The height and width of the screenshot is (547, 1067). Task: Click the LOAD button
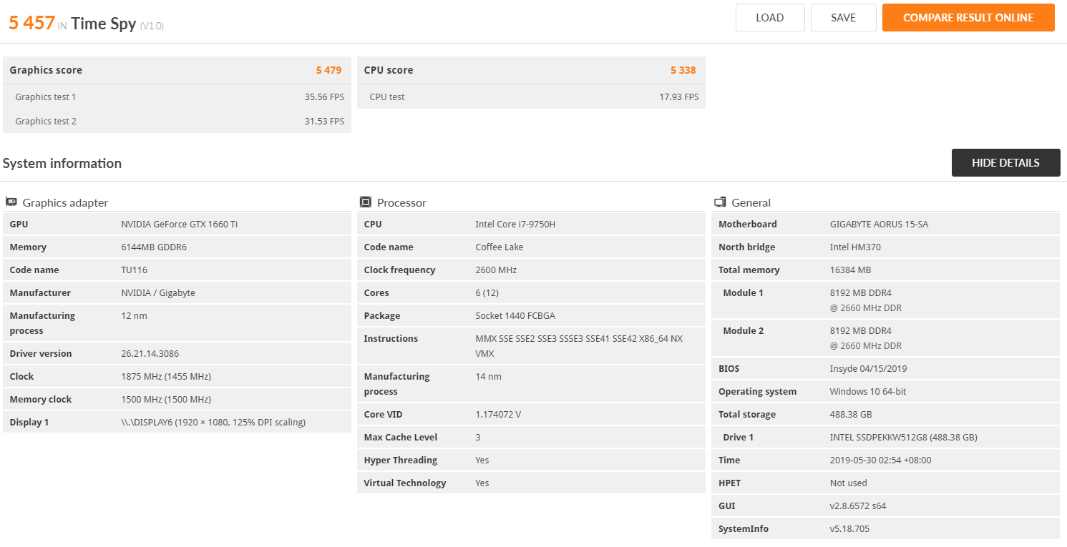pos(770,18)
